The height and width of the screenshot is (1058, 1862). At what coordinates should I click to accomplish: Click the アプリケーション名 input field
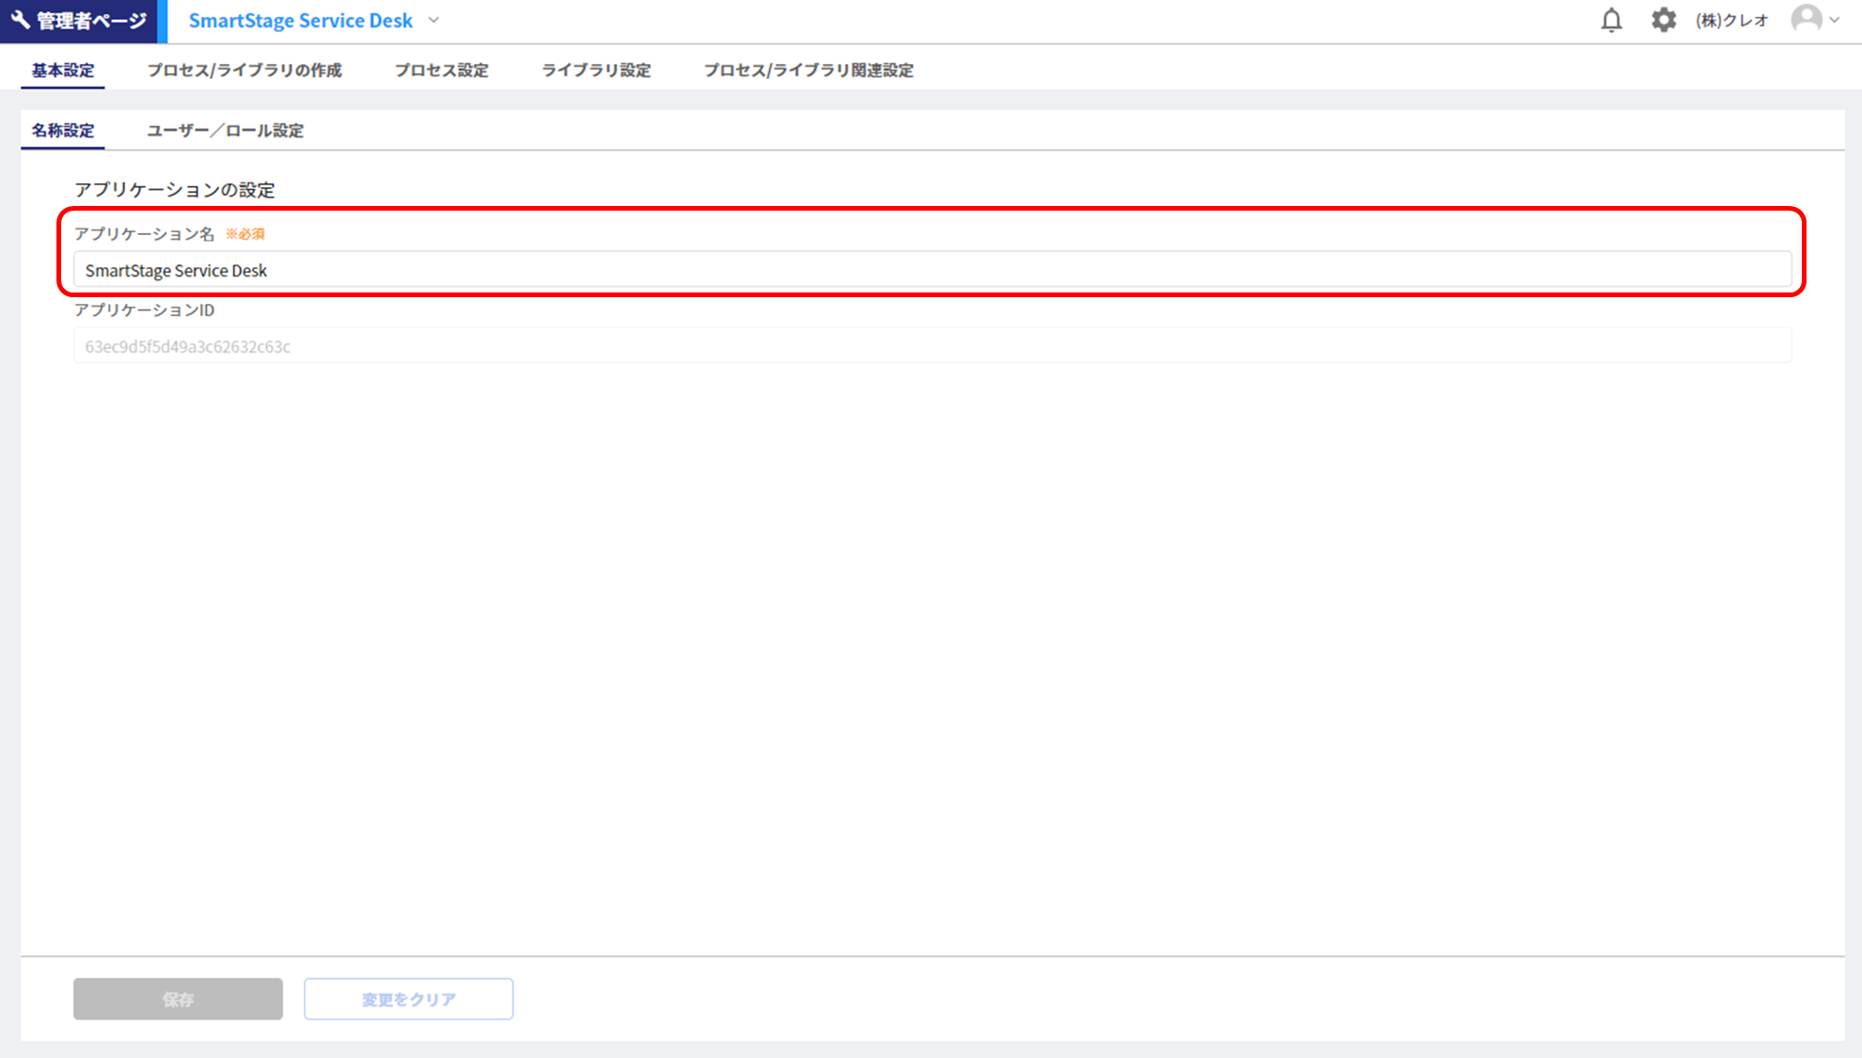pyautogui.click(x=931, y=271)
